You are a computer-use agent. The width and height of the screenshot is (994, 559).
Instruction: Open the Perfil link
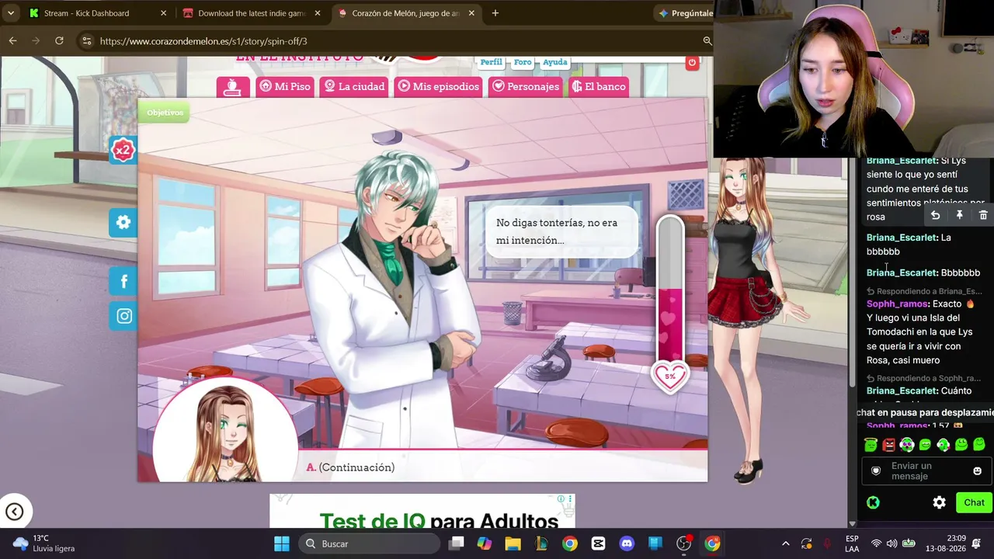click(491, 62)
